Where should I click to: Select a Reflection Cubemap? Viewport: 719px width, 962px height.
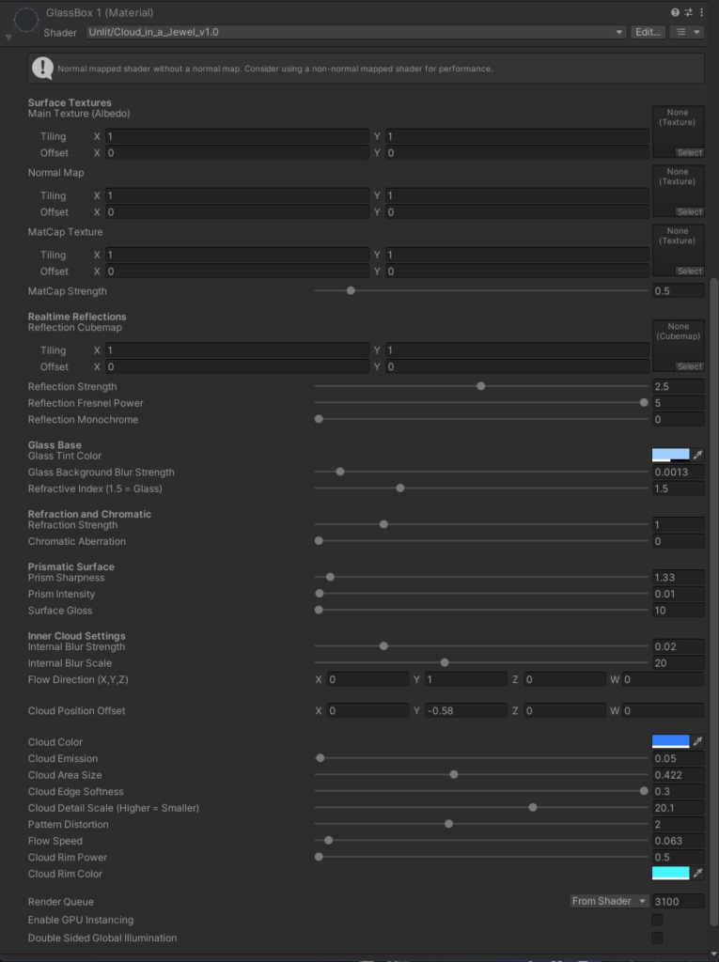coord(689,366)
